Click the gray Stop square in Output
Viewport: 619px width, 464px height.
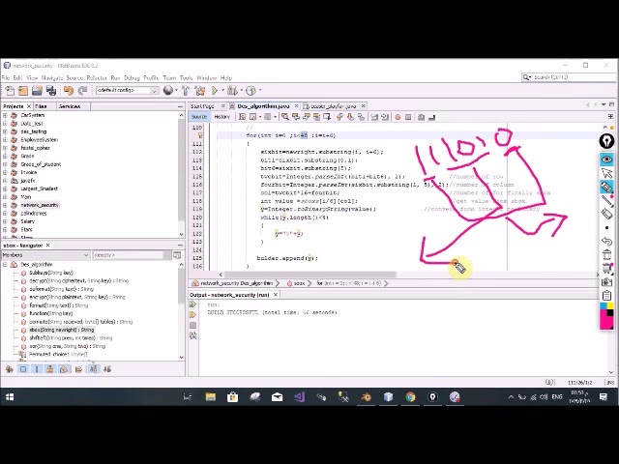[x=192, y=325]
